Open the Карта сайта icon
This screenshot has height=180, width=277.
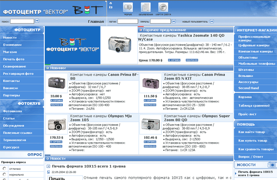(x=163, y=7)
